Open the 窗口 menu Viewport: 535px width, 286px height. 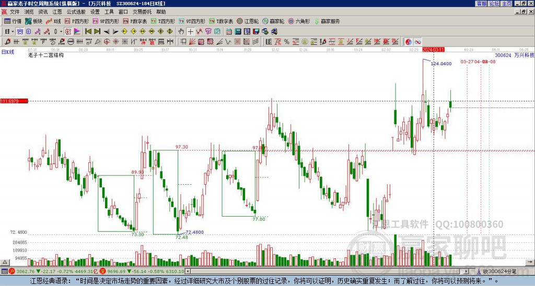pyautogui.click(x=123, y=12)
